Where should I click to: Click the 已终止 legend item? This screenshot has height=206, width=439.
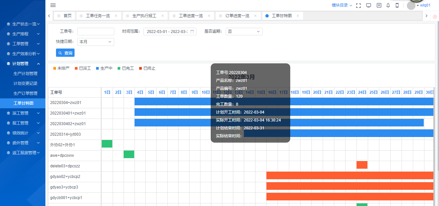[147, 68]
